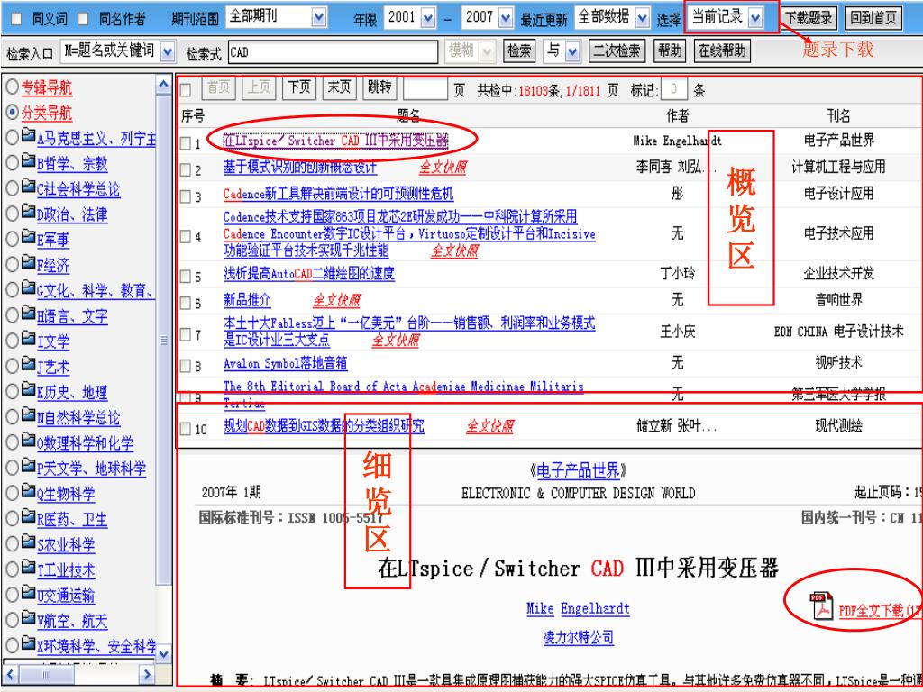Click the 在线帮助 button

(722, 51)
